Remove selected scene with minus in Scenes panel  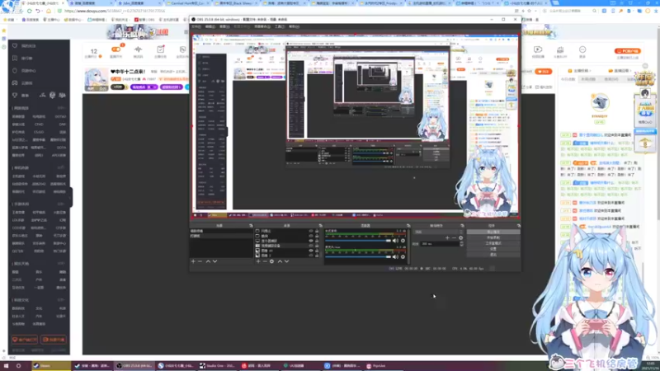point(200,261)
